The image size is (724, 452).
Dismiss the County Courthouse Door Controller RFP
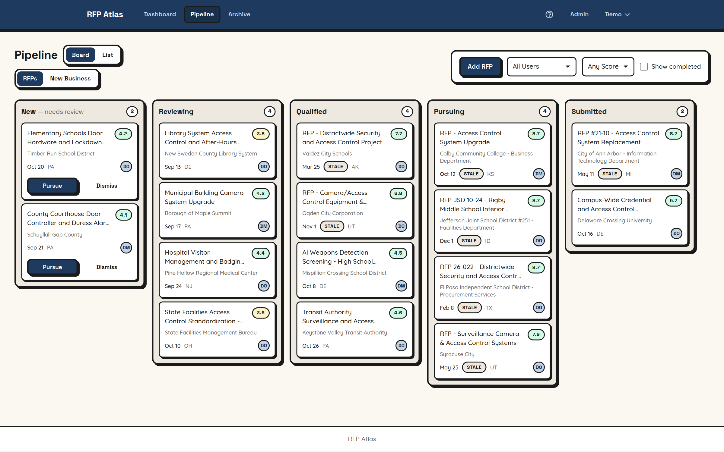tap(106, 267)
